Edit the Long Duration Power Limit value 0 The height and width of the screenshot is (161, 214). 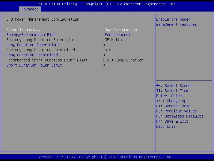click(x=104, y=45)
